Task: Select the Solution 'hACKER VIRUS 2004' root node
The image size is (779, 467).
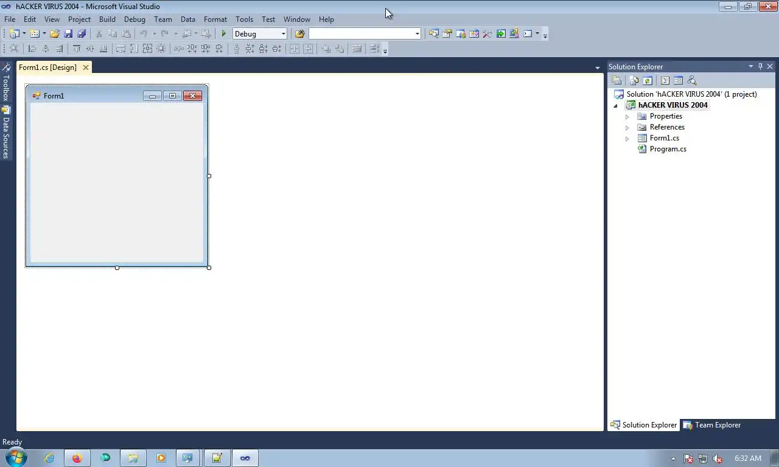Action: 691,94
